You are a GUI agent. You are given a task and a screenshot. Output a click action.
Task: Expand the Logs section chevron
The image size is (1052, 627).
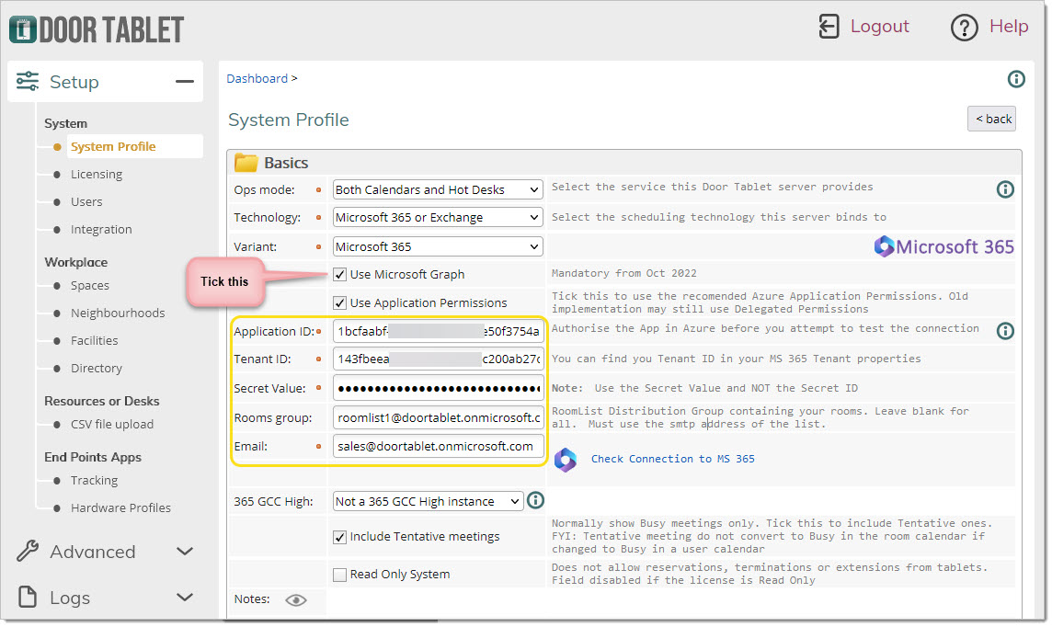185,597
